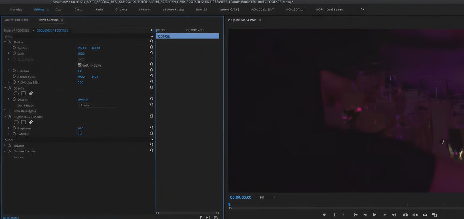464x219 pixels.
Task: Select pen mask tool under Brightness & Contrast
Action: coord(30,122)
